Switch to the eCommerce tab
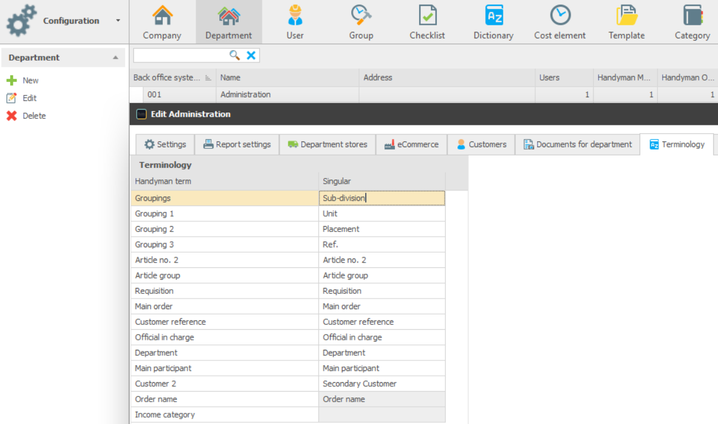The height and width of the screenshot is (424, 718). pos(411,144)
